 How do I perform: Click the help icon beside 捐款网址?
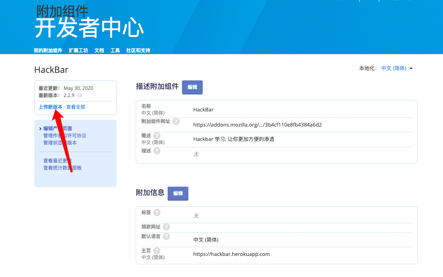point(166,227)
